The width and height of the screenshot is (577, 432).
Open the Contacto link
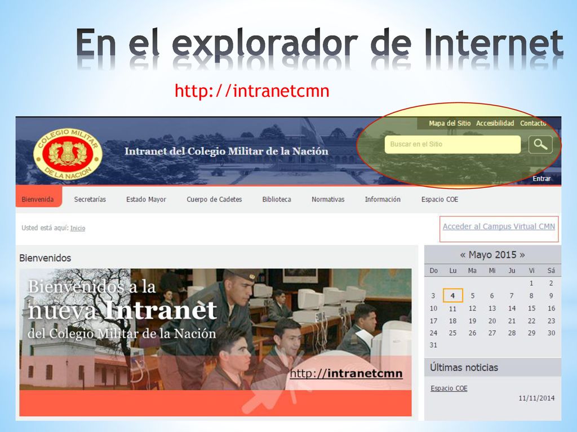(533, 123)
